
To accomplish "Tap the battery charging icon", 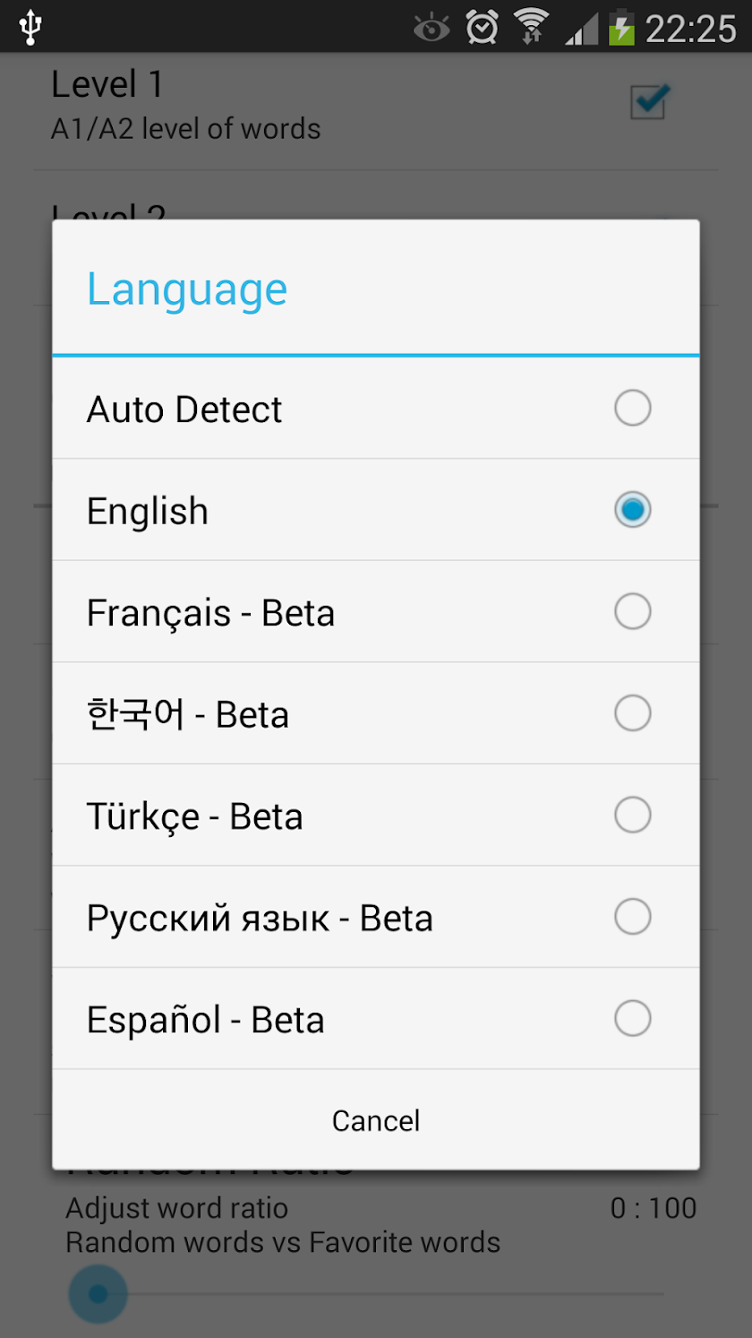I will pyautogui.click(x=621, y=27).
